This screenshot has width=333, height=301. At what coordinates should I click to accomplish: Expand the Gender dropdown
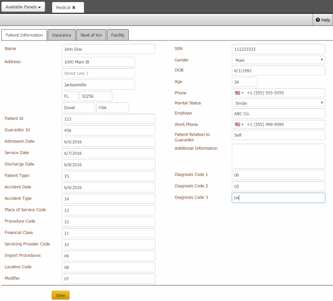[x=278, y=60]
